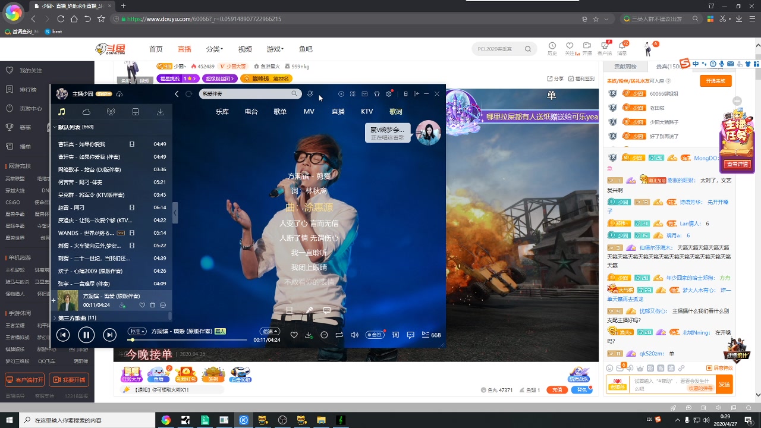Click the 开通贵族 button

(x=715, y=81)
